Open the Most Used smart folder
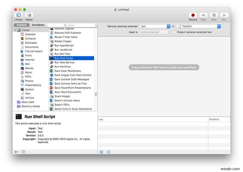Image resolution: width=243 pixels, height=172 pixels. [x=28, y=102]
